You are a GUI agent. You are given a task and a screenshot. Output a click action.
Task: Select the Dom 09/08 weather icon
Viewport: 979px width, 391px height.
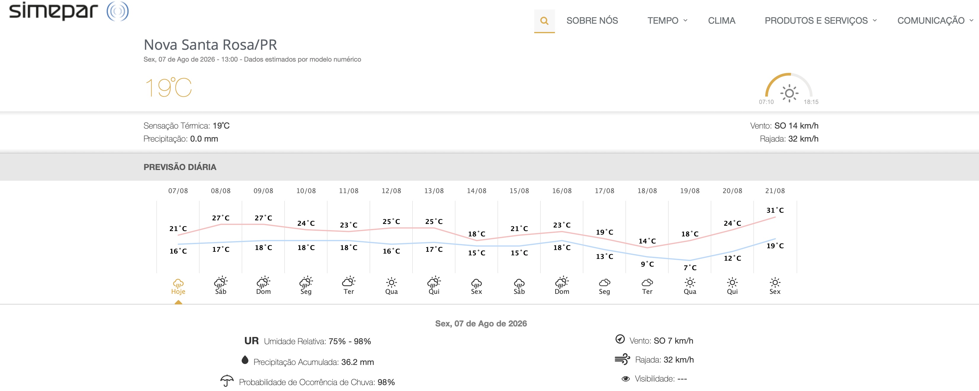263,282
